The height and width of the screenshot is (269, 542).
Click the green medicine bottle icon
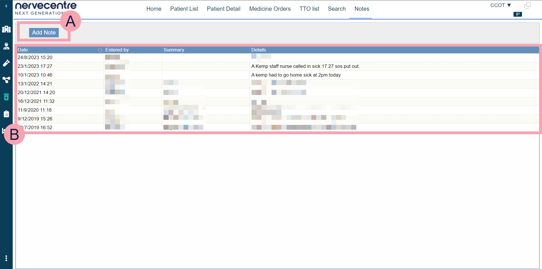(x=6, y=97)
